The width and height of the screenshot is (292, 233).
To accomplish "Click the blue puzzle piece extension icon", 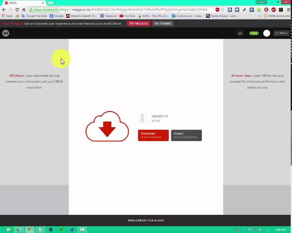I will [230, 10].
